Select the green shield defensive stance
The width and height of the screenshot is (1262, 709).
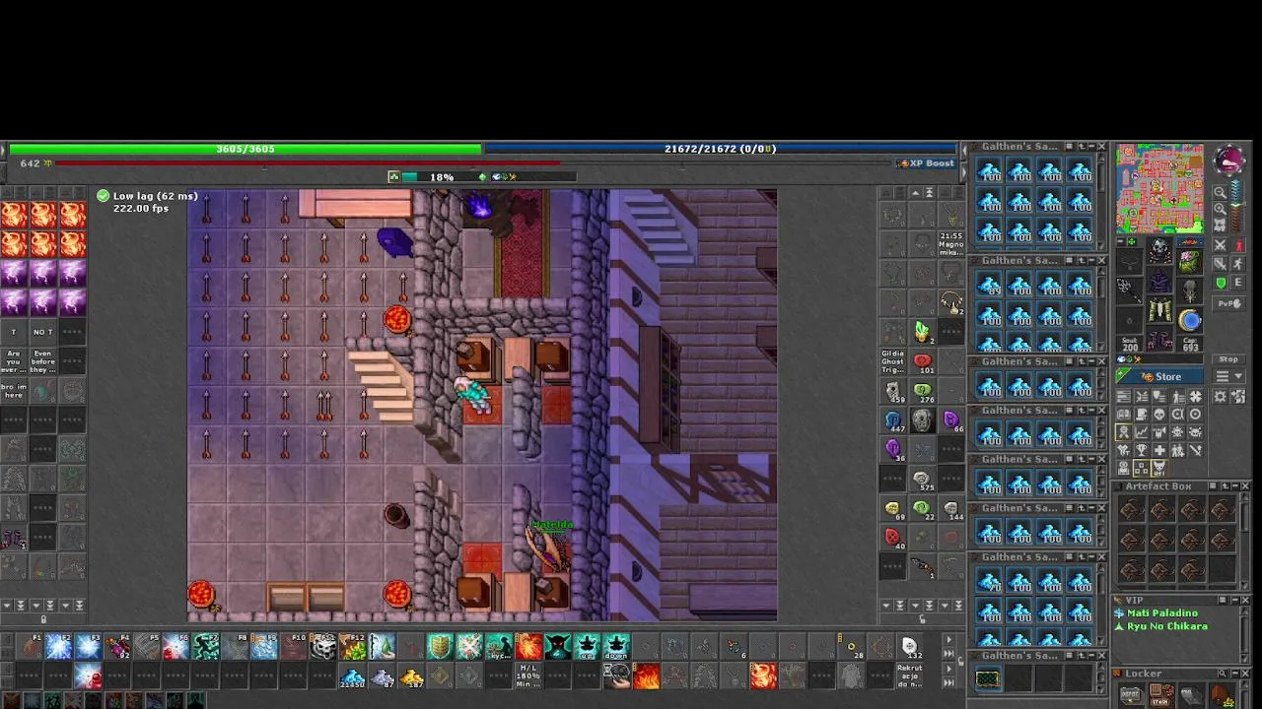pos(1221,282)
